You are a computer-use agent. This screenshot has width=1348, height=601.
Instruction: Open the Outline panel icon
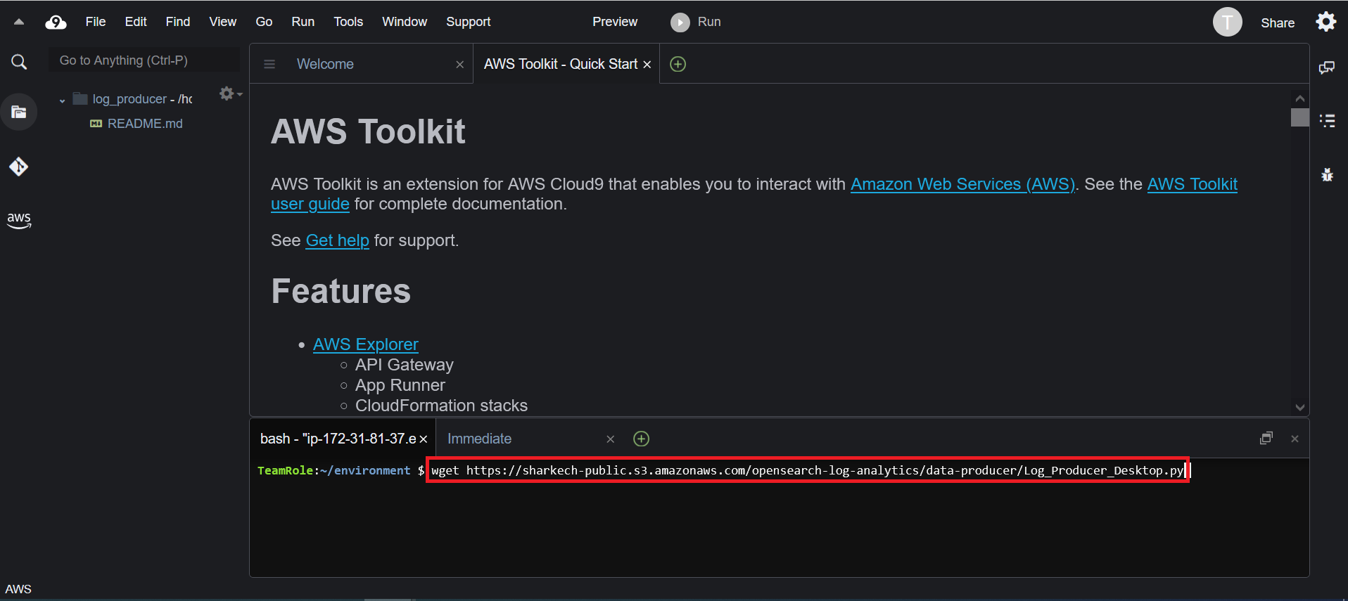[x=1327, y=120]
